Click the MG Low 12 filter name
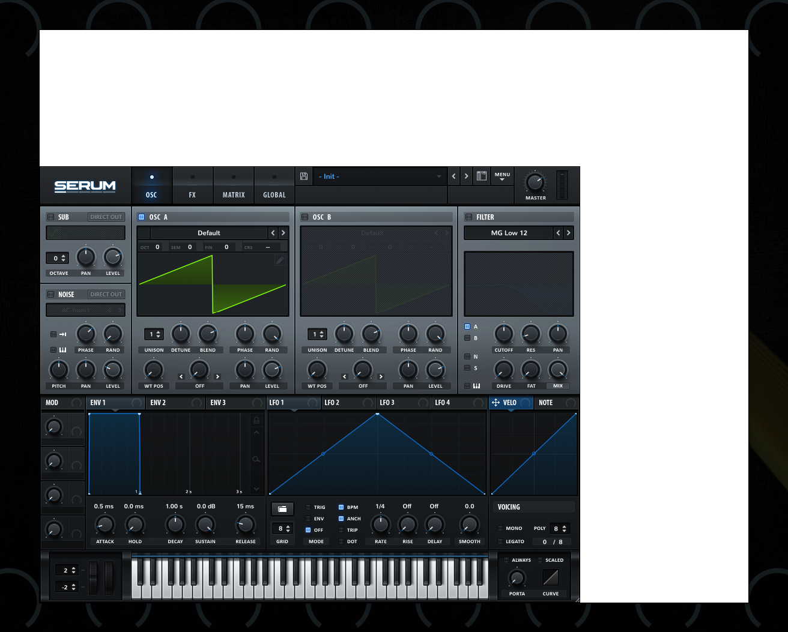The width and height of the screenshot is (788, 632). 509,233
